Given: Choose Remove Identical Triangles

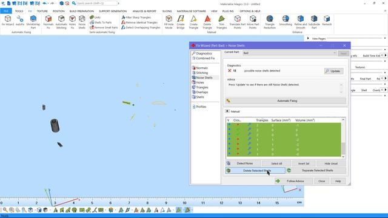Looking at the screenshot, I should [139, 22].
